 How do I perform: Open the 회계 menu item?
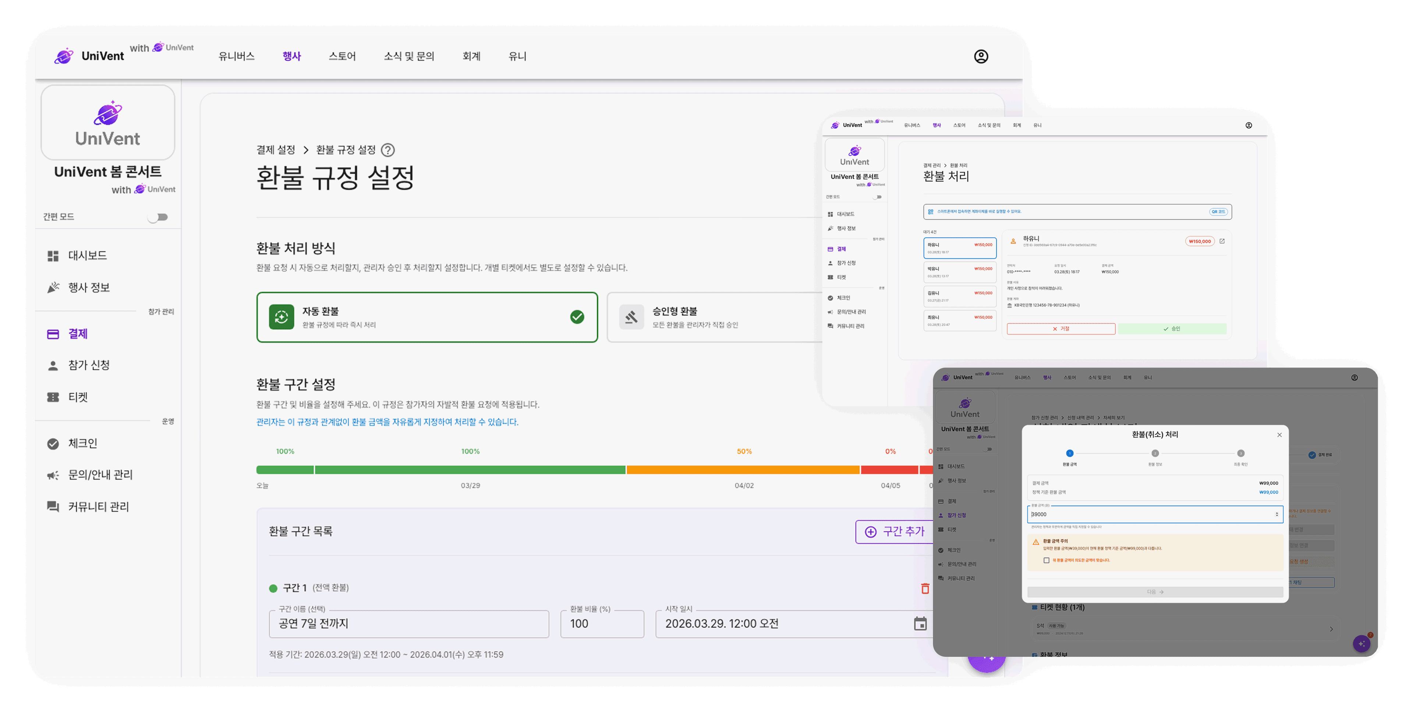coord(471,56)
